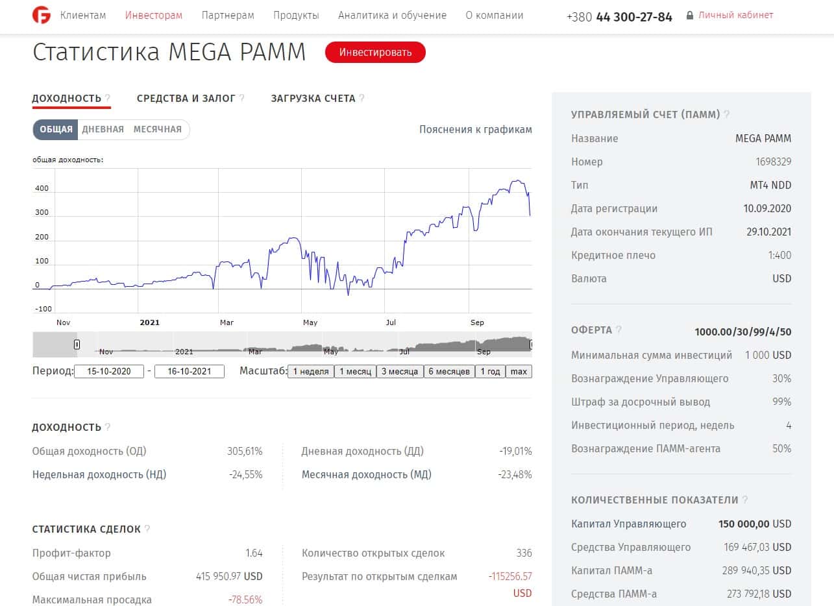Click help icon beside lower ДОХОДНОСТЬ section heading

[x=108, y=428]
